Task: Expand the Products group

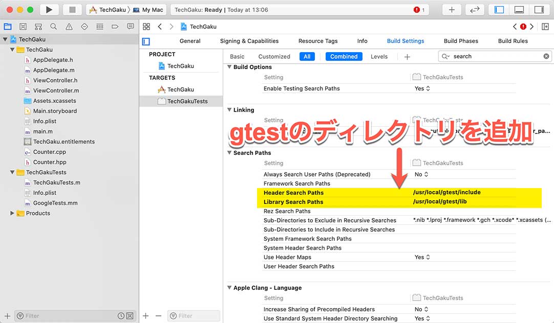Action: click(12, 213)
